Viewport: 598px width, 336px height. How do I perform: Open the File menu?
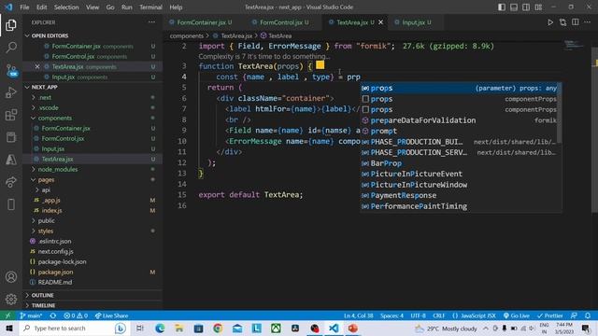(x=24, y=7)
